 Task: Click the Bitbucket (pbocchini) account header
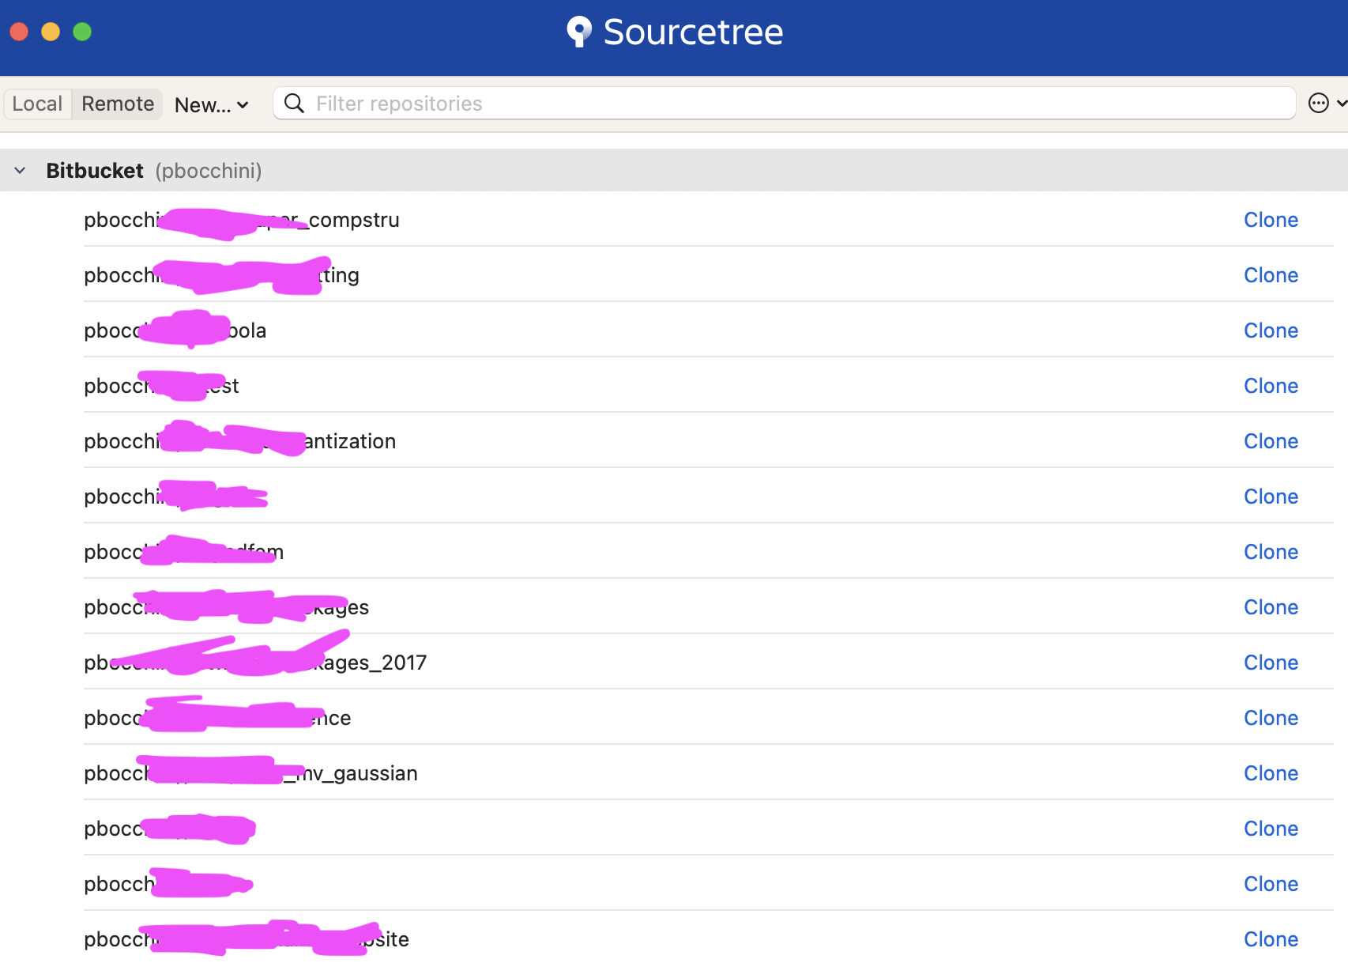pyautogui.click(x=674, y=170)
